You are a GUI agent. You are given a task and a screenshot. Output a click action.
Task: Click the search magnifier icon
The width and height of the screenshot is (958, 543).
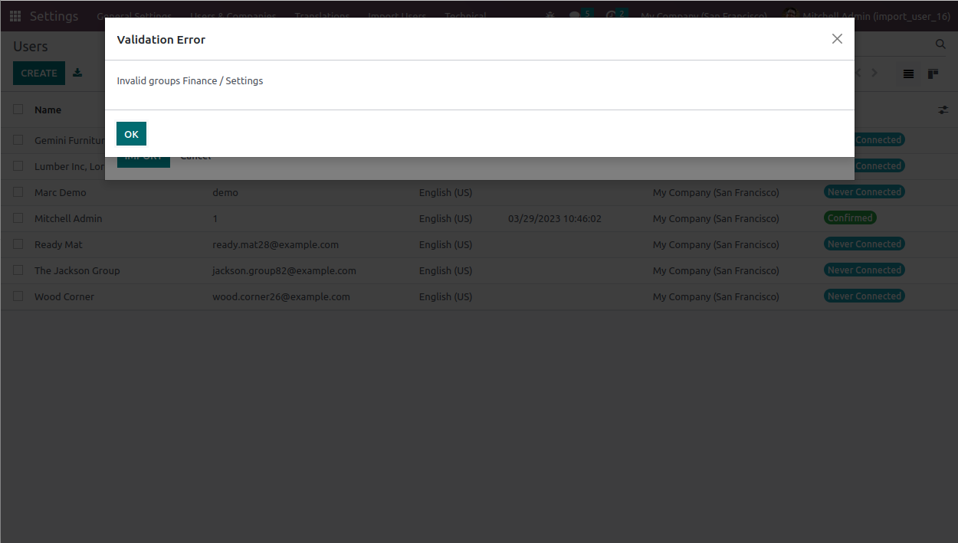(x=940, y=45)
